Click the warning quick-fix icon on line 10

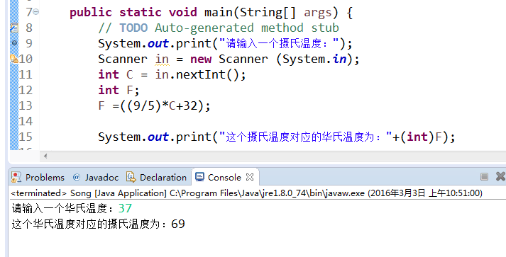[x=14, y=59]
